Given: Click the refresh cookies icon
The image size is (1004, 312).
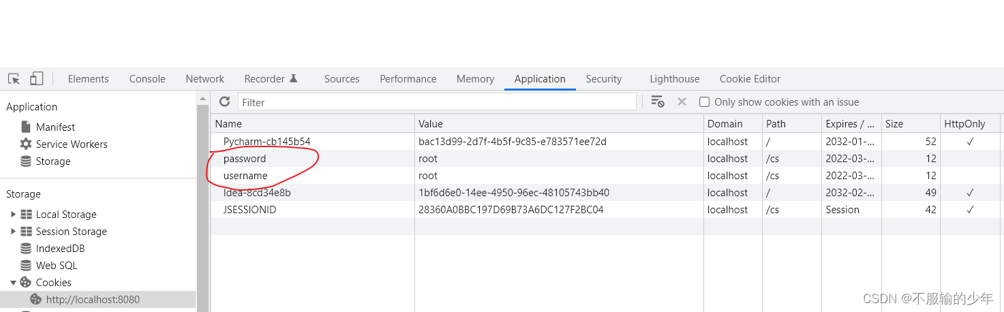Looking at the screenshot, I should click(x=224, y=102).
